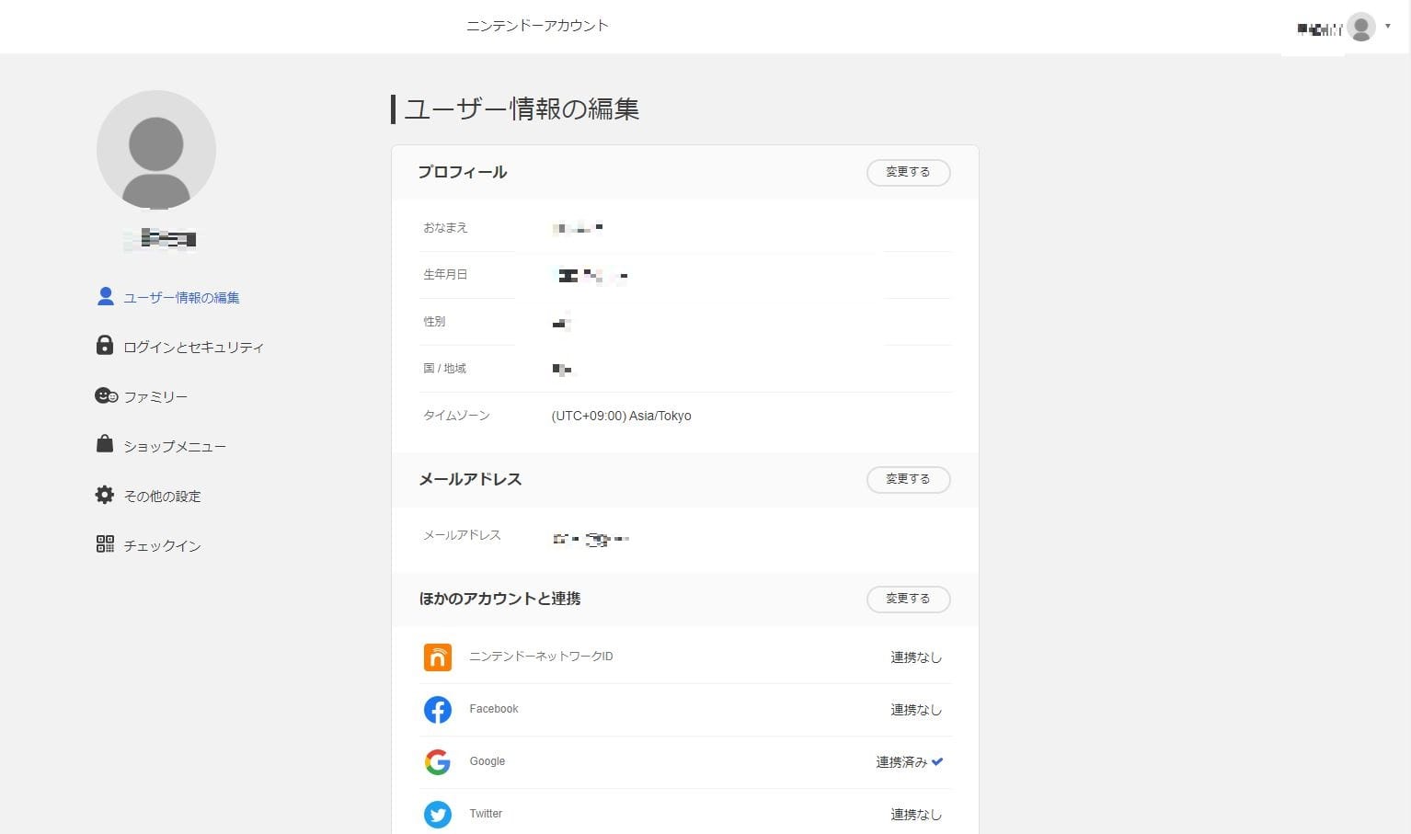This screenshot has width=1411, height=834.
Task: Click the orange ニンテンドーネットワークID icon
Action: pos(438,657)
